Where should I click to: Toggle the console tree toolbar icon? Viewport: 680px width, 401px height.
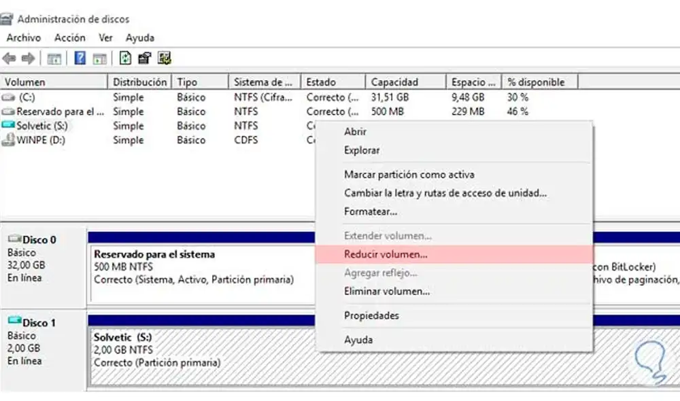click(53, 58)
